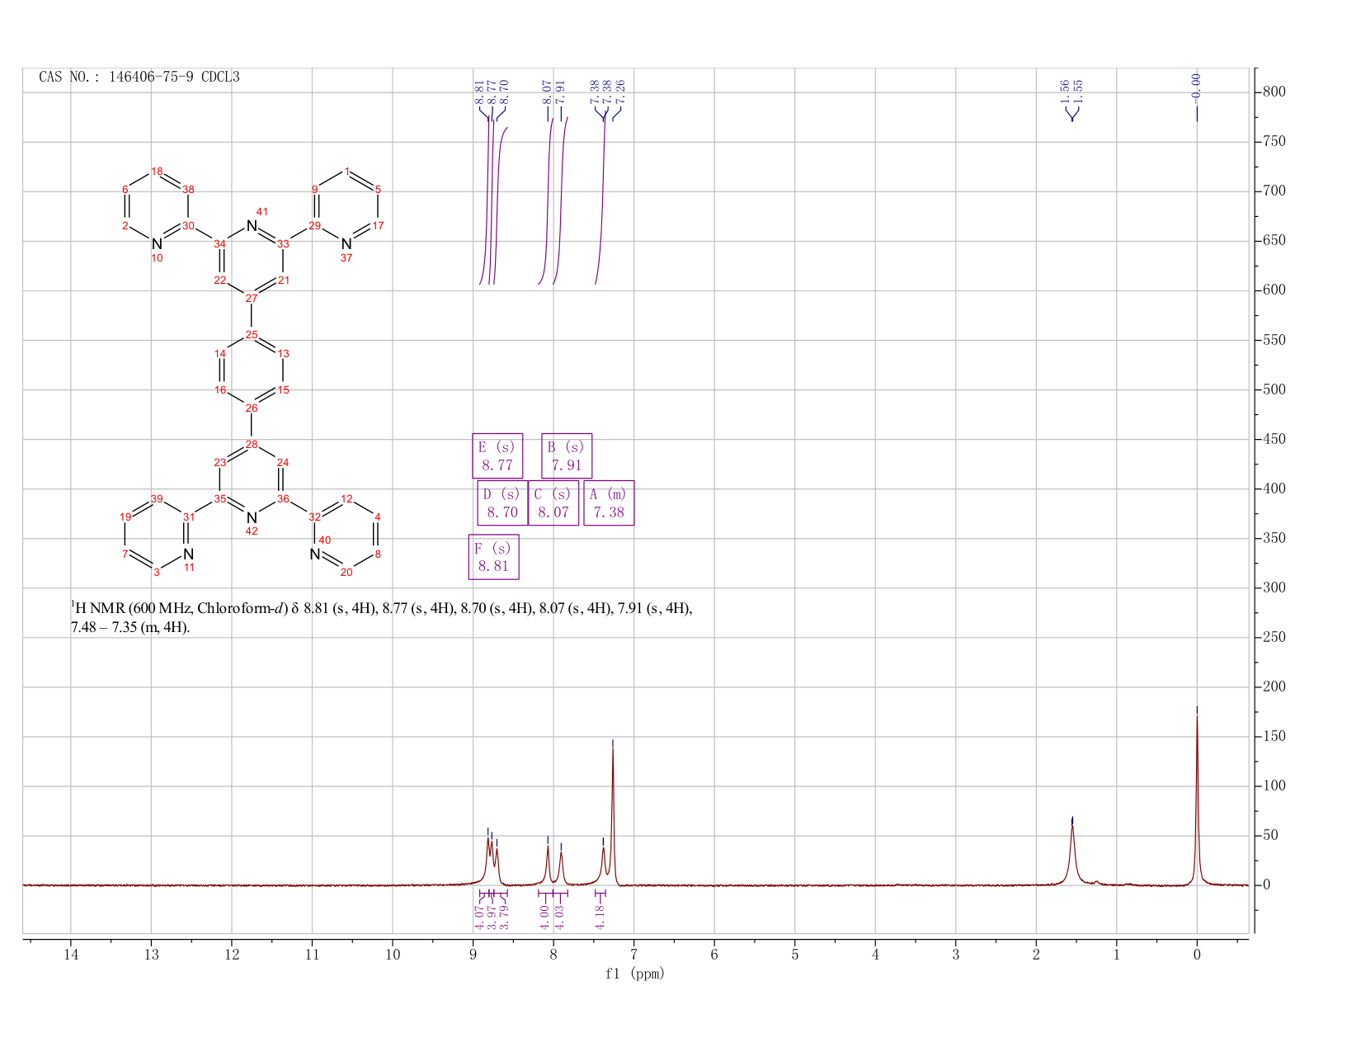The height and width of the screenshot is (1052, 1361).
Task: Select the 8.07 peak in the spectrum
Action: [548, 862]
